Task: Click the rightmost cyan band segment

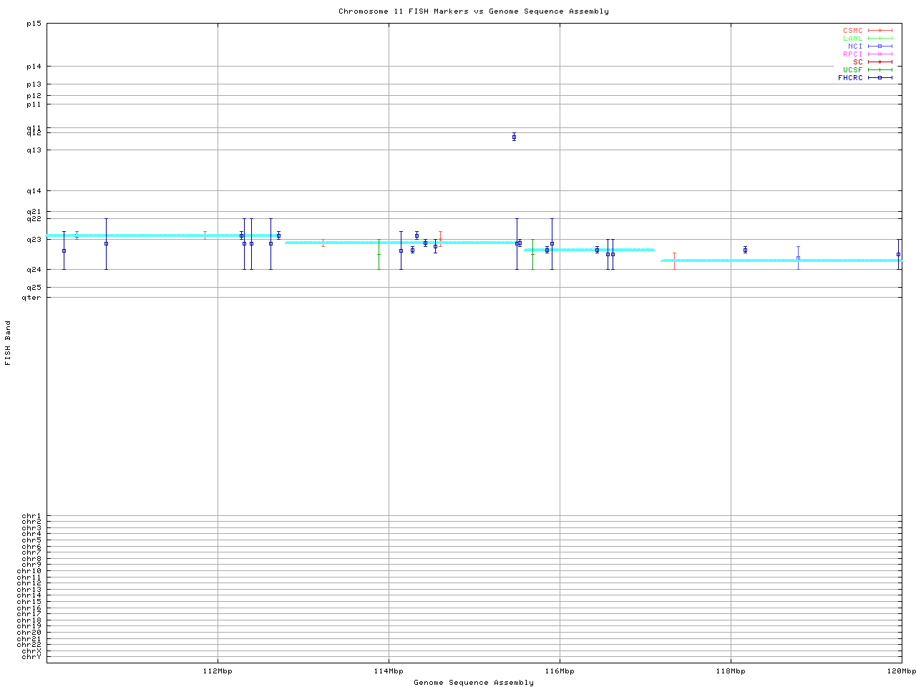Action: (780, 260)
